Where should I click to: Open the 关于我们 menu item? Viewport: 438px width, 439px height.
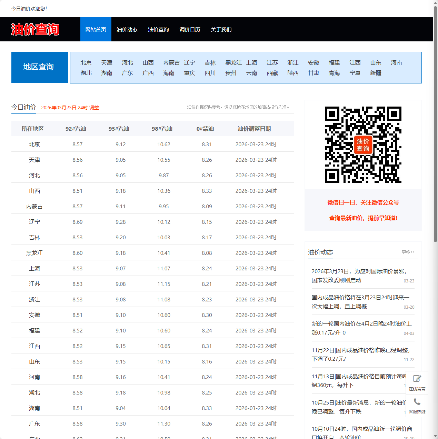click(x=221, y=29)
